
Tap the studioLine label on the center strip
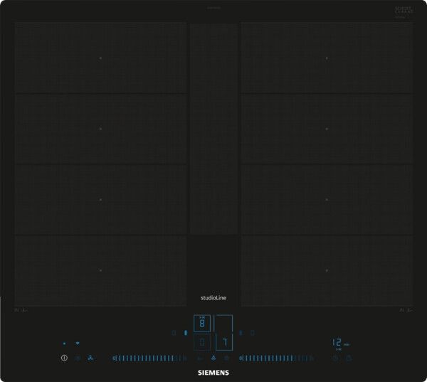(213, 298)
